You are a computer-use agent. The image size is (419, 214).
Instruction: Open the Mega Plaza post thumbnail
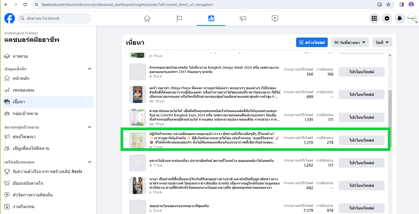point(138,94)
